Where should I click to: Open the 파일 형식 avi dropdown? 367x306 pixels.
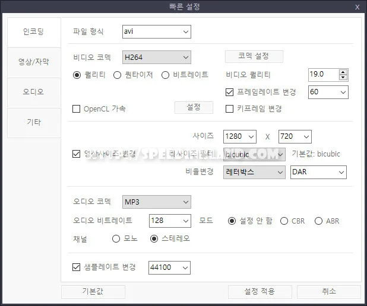click(157, 31)
